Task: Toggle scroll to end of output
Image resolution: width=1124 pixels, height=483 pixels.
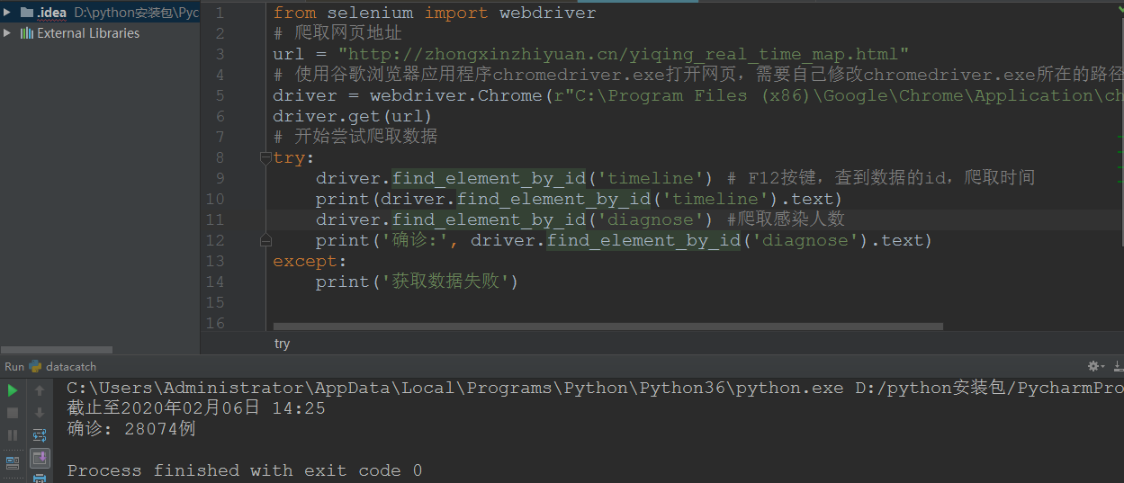Action: [40, 459]
